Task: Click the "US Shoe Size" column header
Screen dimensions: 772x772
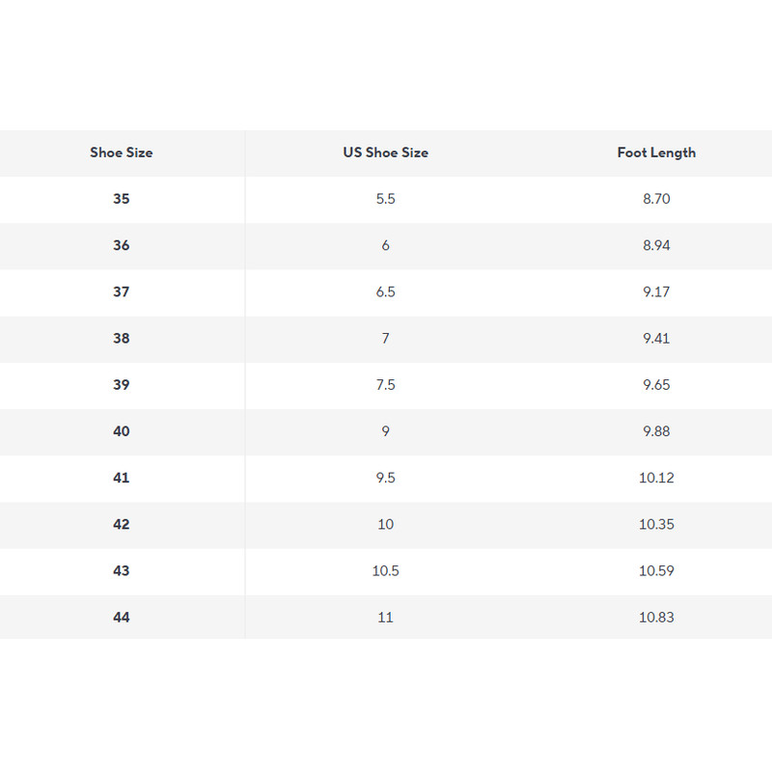Action: [x=385, y=152]
